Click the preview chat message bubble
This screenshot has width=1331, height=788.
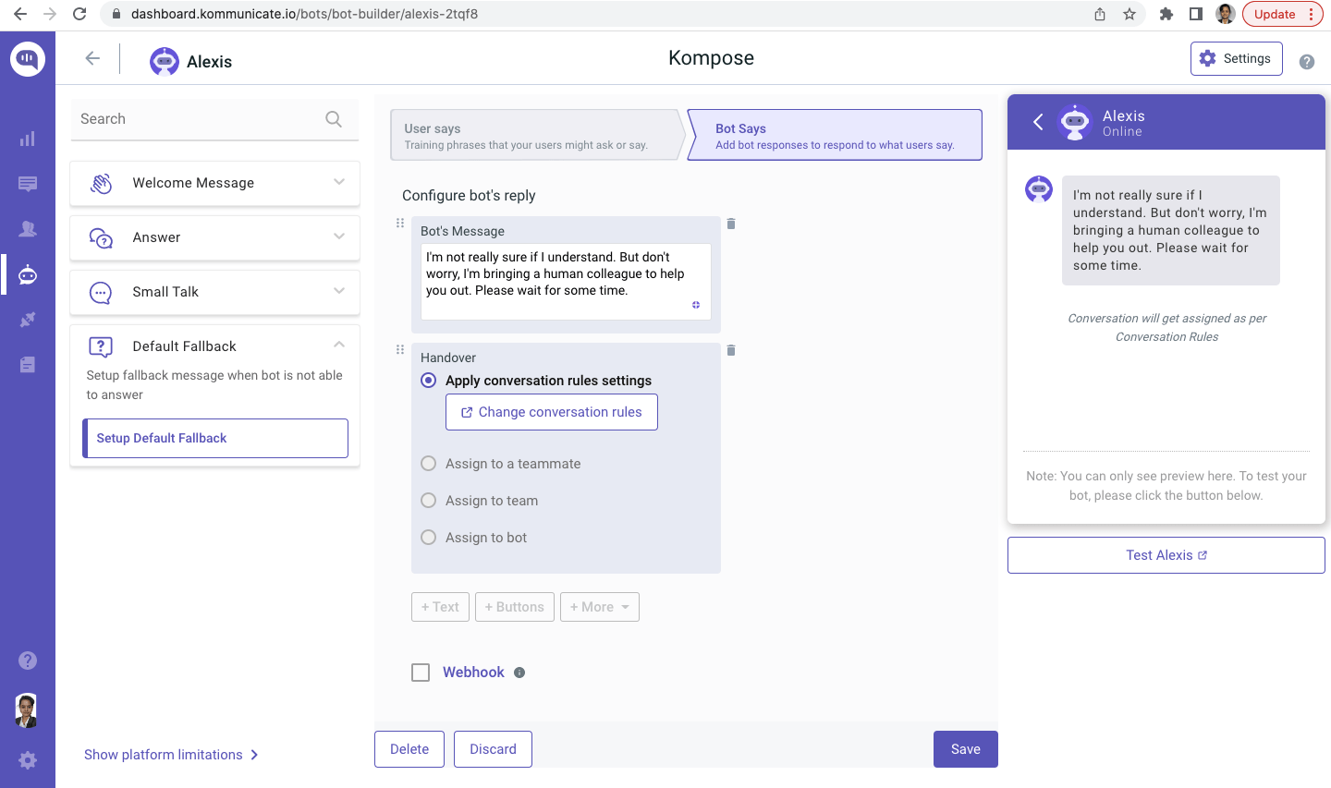(1171, 230)
